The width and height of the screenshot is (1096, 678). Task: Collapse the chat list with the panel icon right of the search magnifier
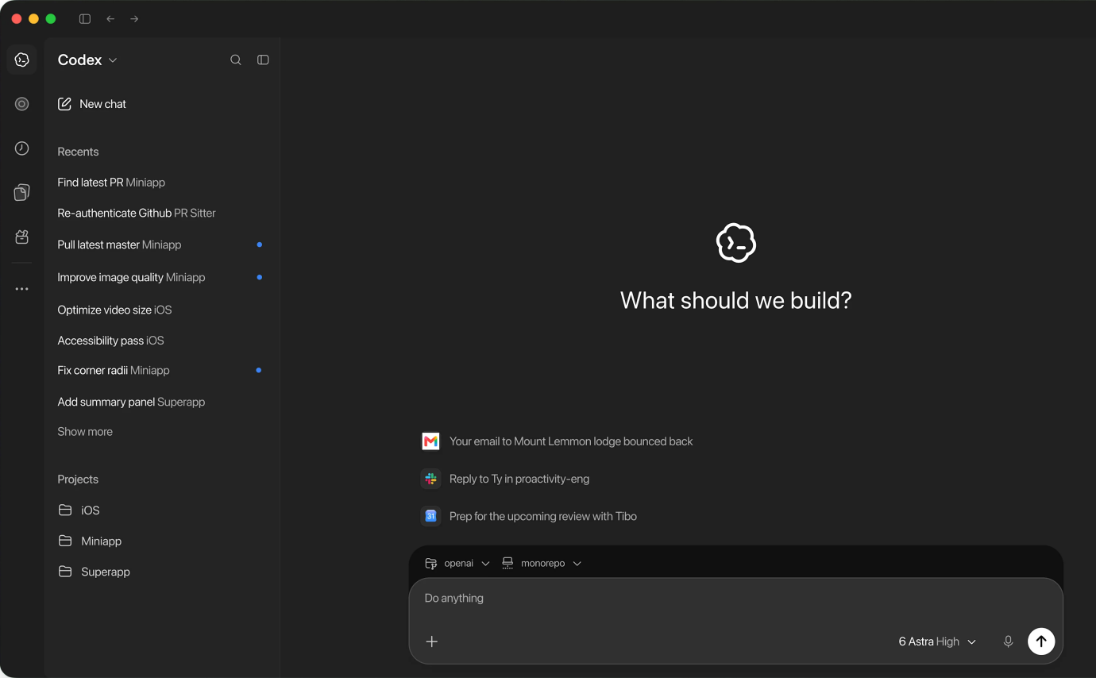click(263, 60)
